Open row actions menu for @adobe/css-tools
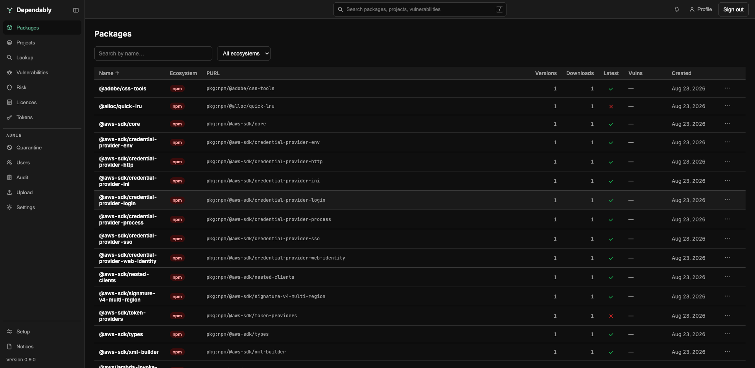This screenshot has height=368, width=755. (727, 88)
